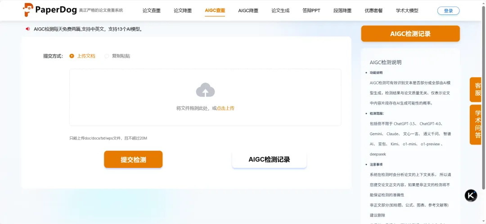Click the 功能说明 bullet text
The image size is (486, 224).
(376, 73)
